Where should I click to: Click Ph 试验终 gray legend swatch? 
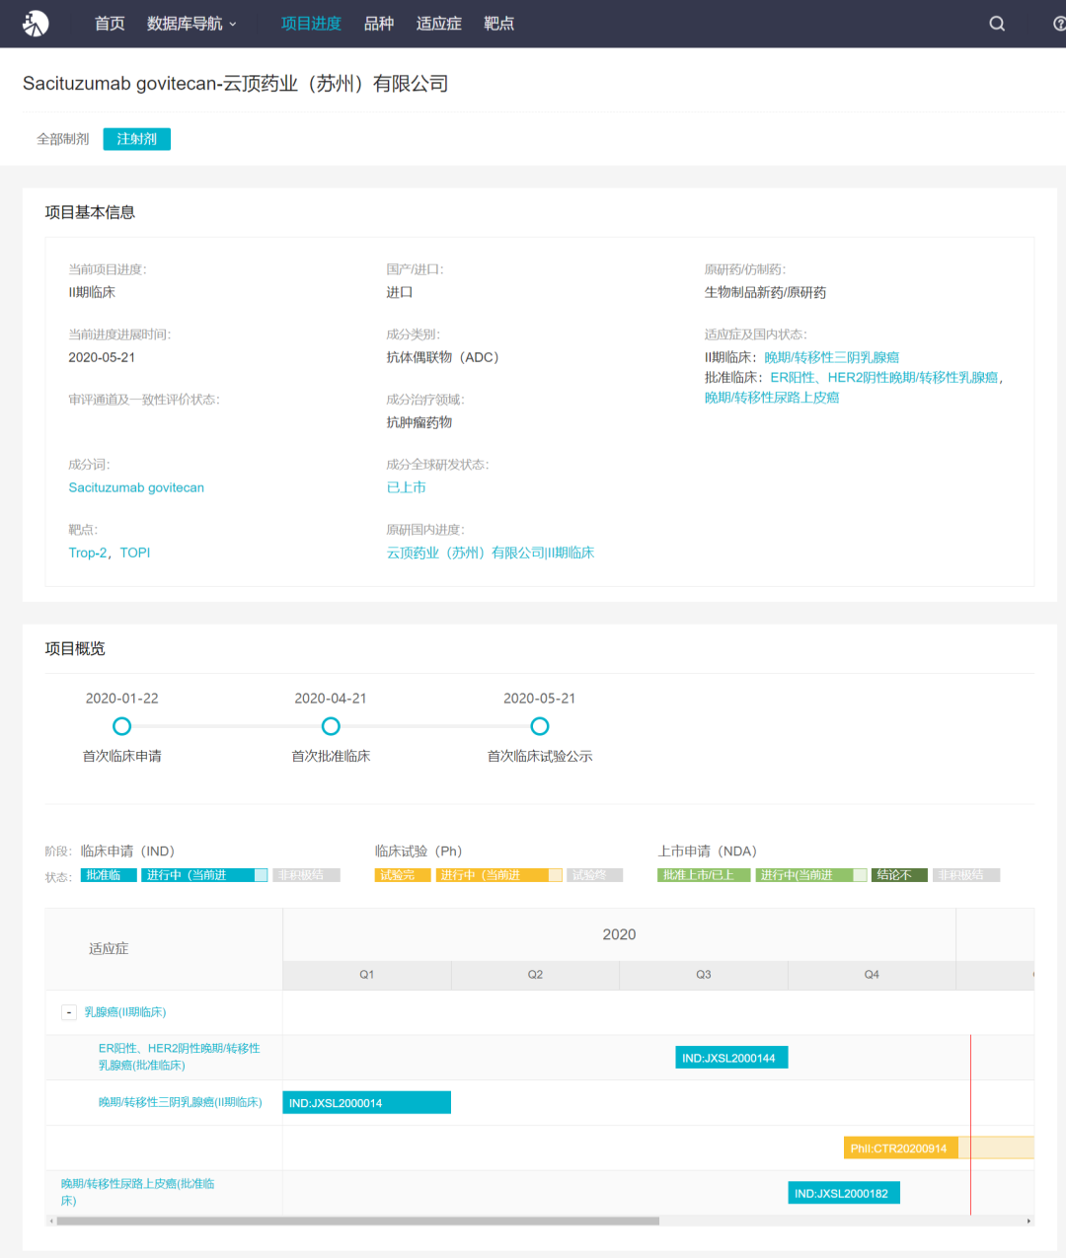coord(595,875)
